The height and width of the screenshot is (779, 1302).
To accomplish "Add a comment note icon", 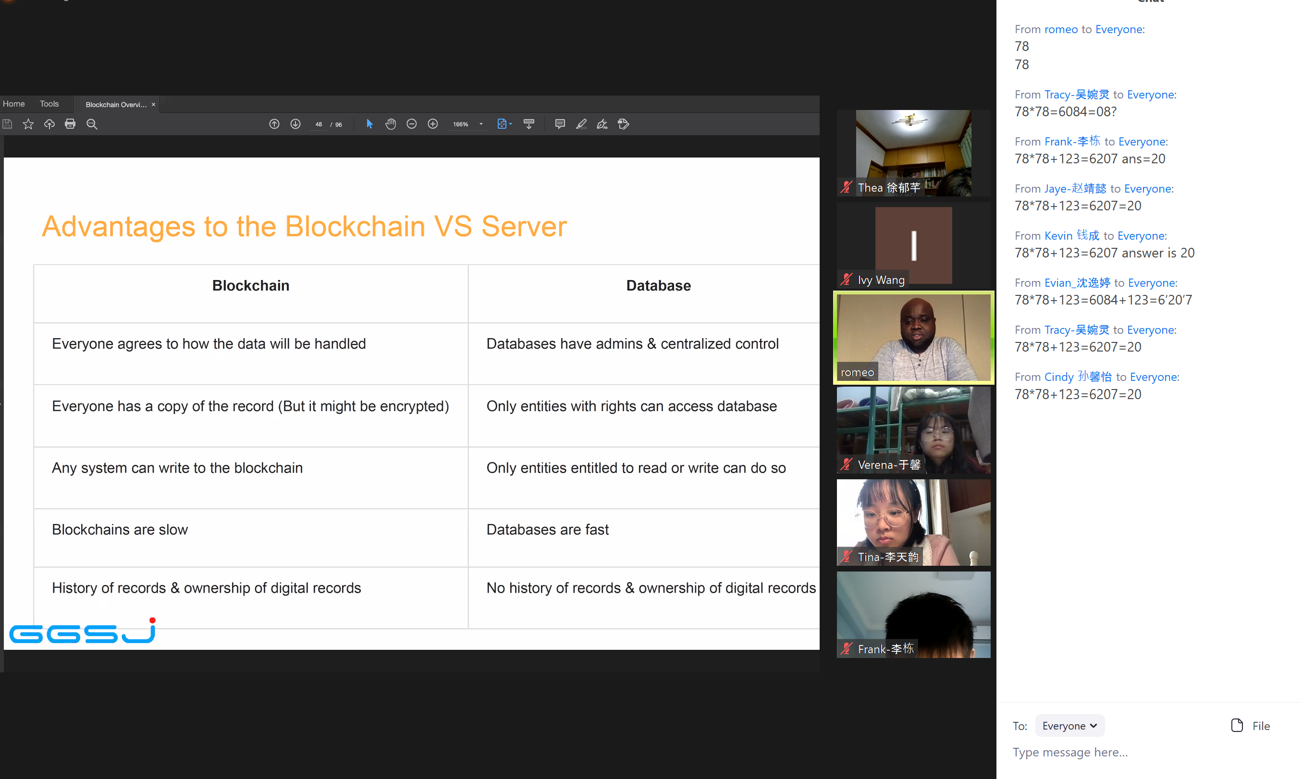I will click(x=560, y=124).
